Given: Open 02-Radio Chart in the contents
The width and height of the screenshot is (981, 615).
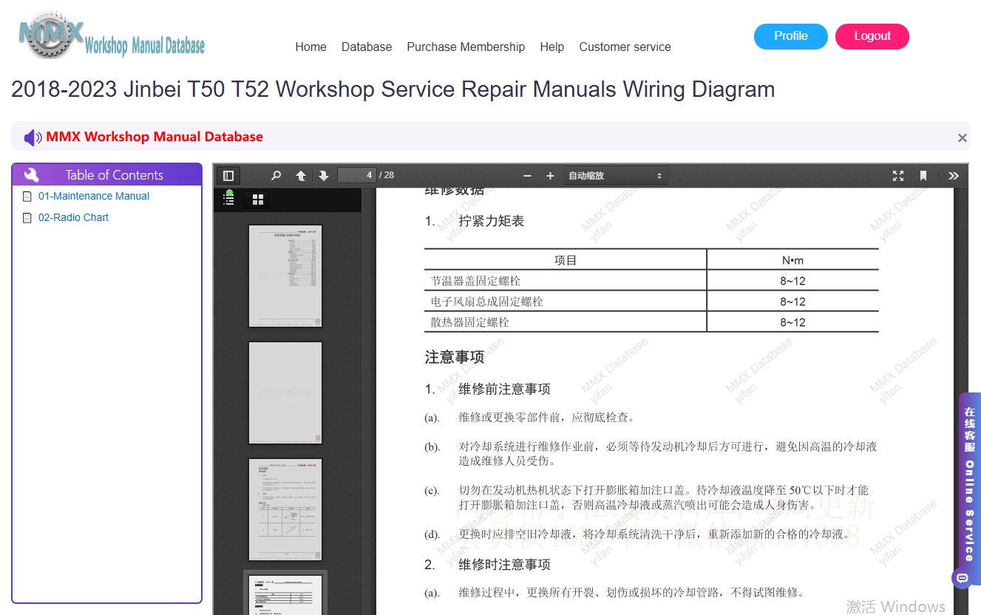Looking at the screenshot, I should (73, 217).
